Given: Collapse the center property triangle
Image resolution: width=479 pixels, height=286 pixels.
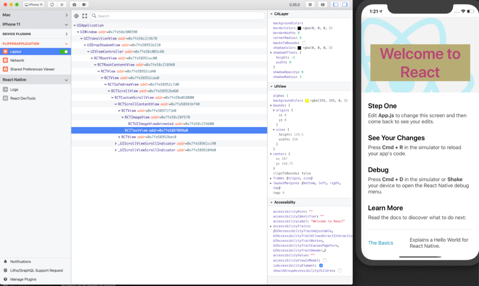Looking at the screenshot, I should click(271, 154).
